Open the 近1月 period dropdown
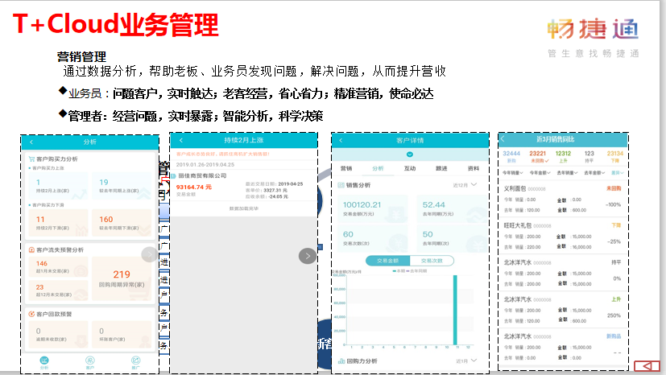 click(x=466, y=361)
